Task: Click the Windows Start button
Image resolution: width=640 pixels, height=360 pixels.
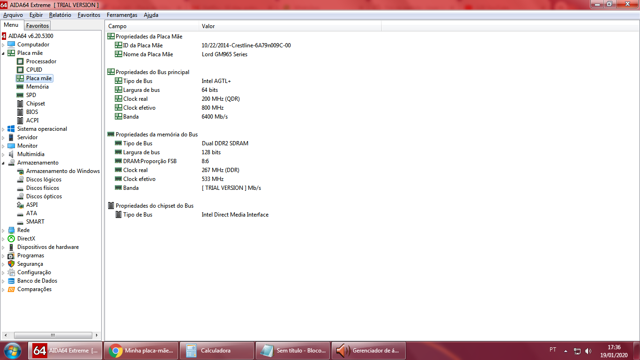Action: pyautogui.click(x=12, y=351)
